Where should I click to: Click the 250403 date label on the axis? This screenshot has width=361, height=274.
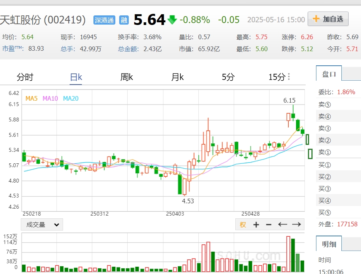pyautogui.click(x=175, y=214)
